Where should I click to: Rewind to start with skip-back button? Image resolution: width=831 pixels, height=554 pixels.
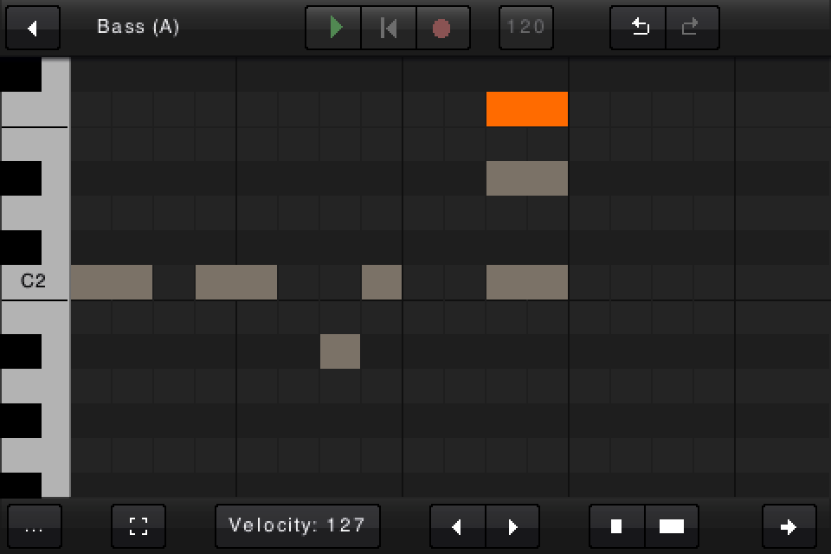[x=389, y=28]
